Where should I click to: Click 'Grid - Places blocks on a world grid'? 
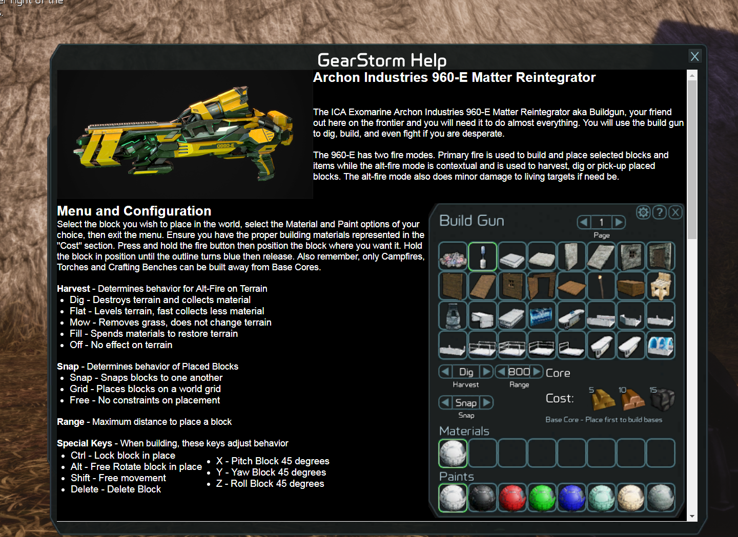click(x=145, y=389)
